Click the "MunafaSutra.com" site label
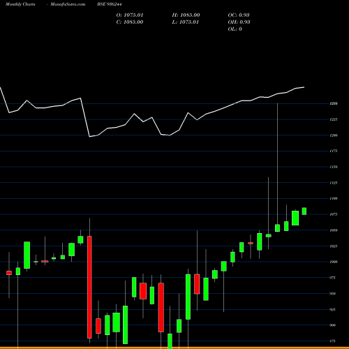Viewport: 349px width, 349px height. (68, 4)
